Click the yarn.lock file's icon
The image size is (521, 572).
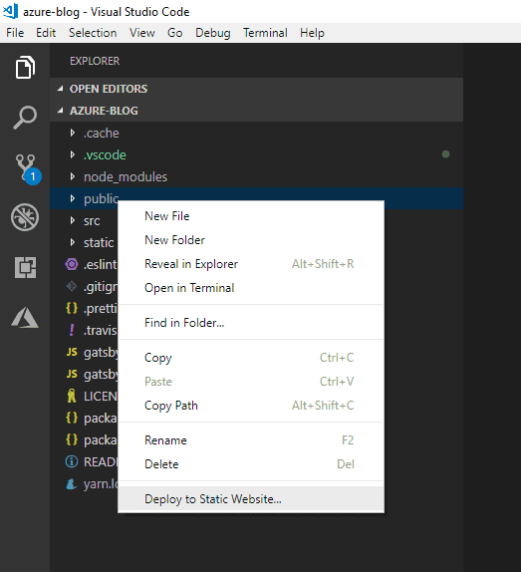coord(72,484)
